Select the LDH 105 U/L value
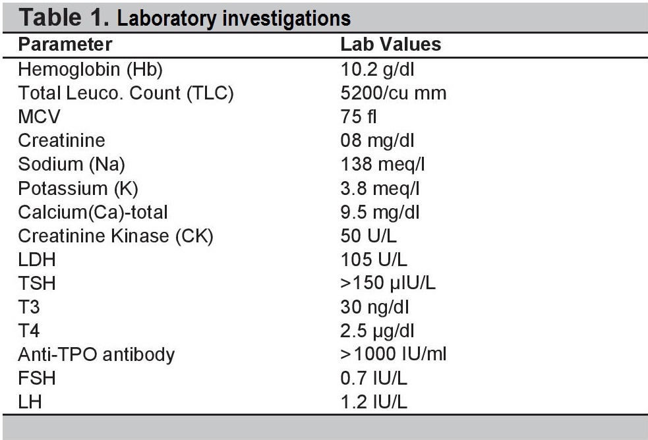The height and width of the screenshot is (440, 648). tap(374, 260)
